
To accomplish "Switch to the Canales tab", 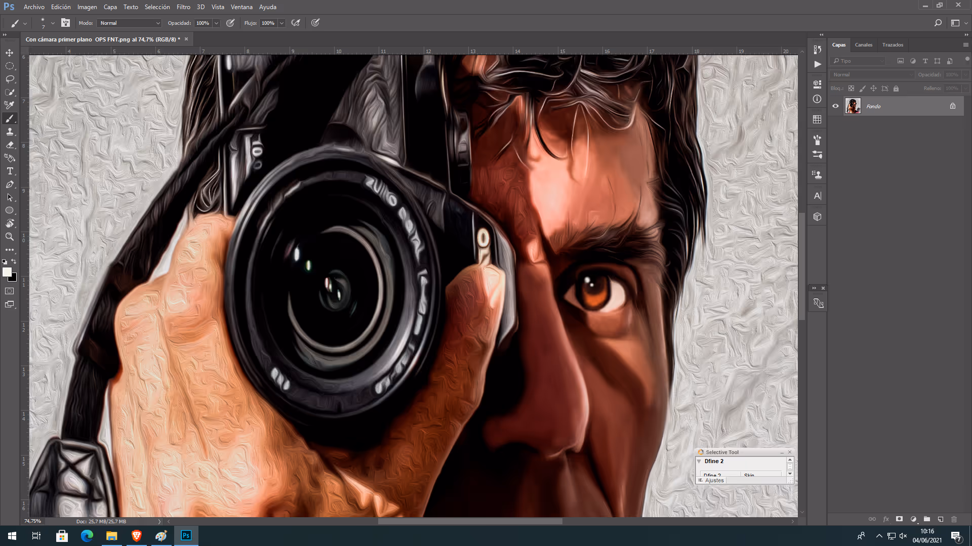I will click(x=863, y=45).
